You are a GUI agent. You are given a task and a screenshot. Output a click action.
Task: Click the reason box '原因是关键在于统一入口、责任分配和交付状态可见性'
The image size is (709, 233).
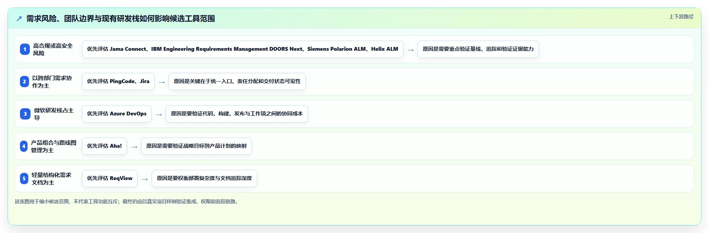pyautogui.click(x=237, y=82)
